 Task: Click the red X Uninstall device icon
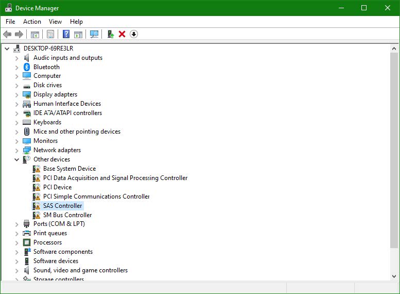[x=122, y=34]
